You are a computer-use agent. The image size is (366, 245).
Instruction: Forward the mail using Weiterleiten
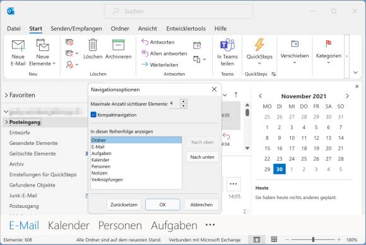pyautogui.click(x=160, y=65)
